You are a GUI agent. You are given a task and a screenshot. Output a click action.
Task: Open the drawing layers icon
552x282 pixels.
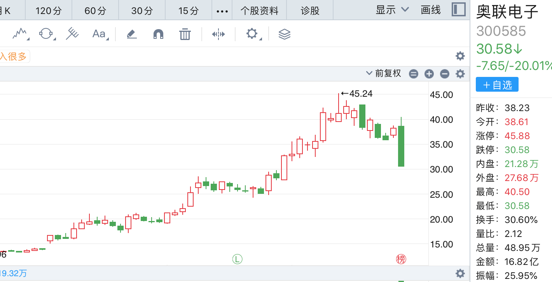285,34
